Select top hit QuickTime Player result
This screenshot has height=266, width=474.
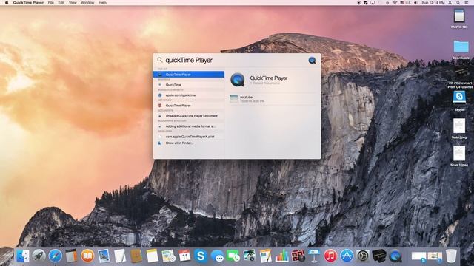[189, 74]
